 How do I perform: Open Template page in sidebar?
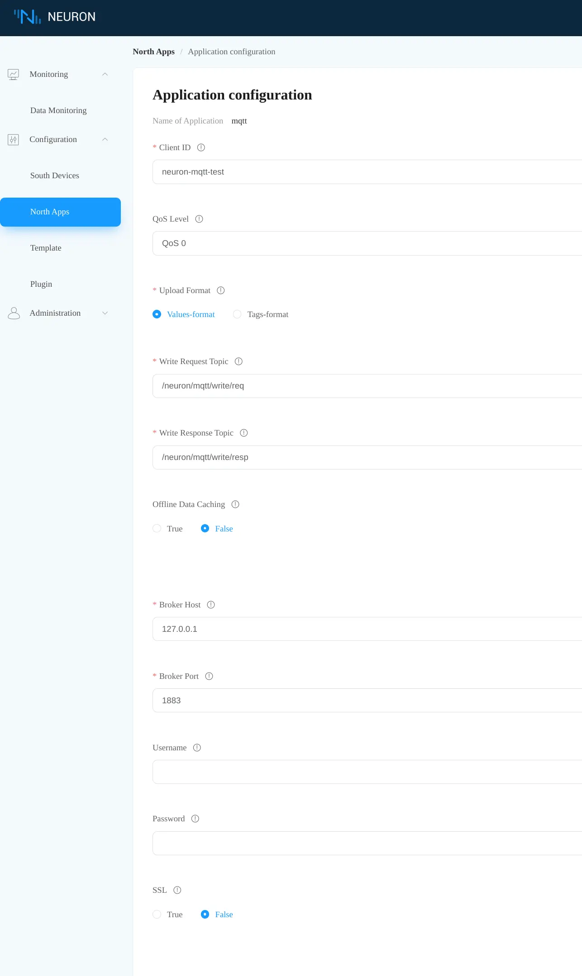coord(46,248)
